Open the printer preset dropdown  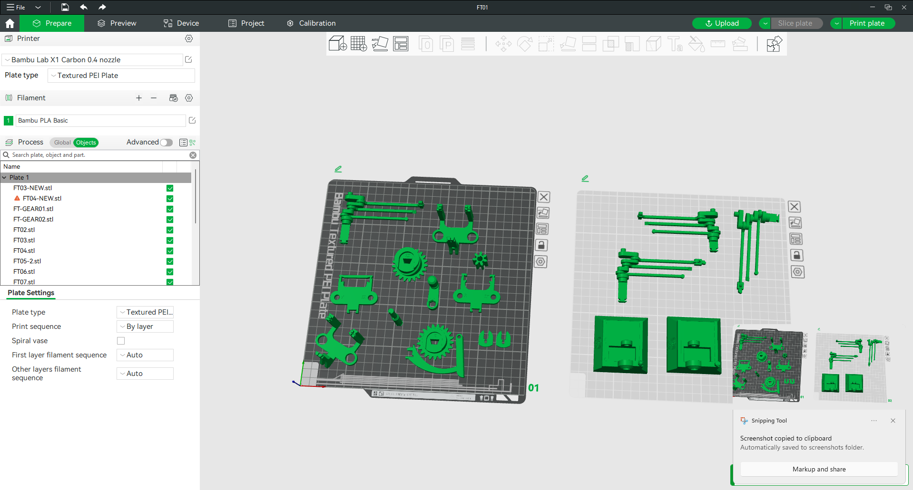(93, 60)
